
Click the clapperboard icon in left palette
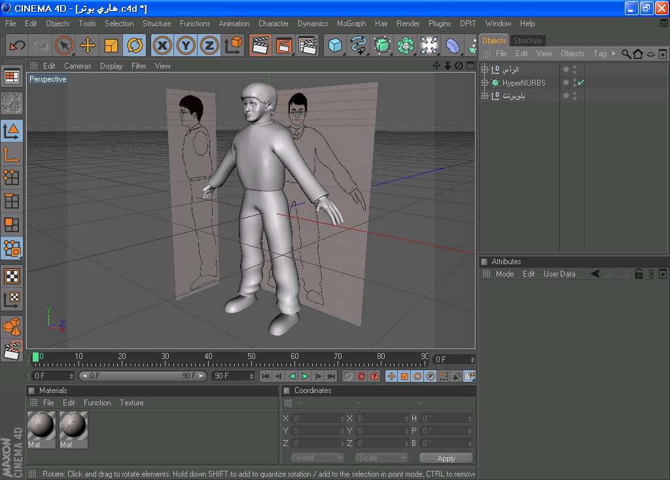(x=12, y=351)
